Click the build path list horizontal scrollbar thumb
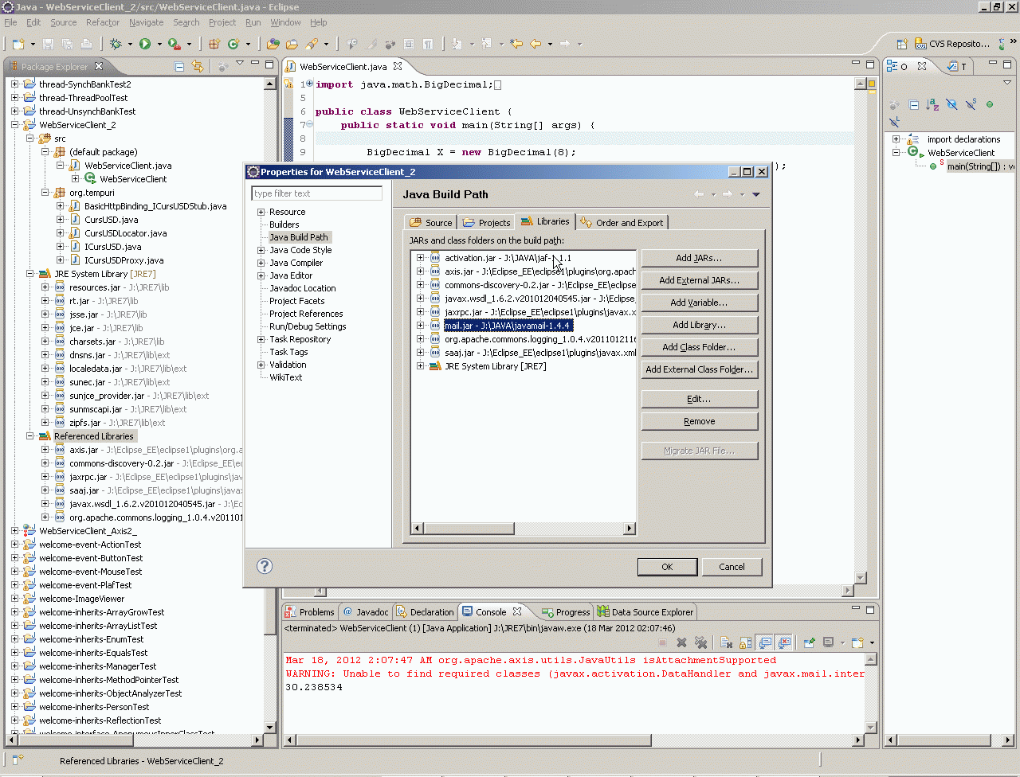Image resolution: width=1020 pixels, height=777 pixels. pos(468,528)
